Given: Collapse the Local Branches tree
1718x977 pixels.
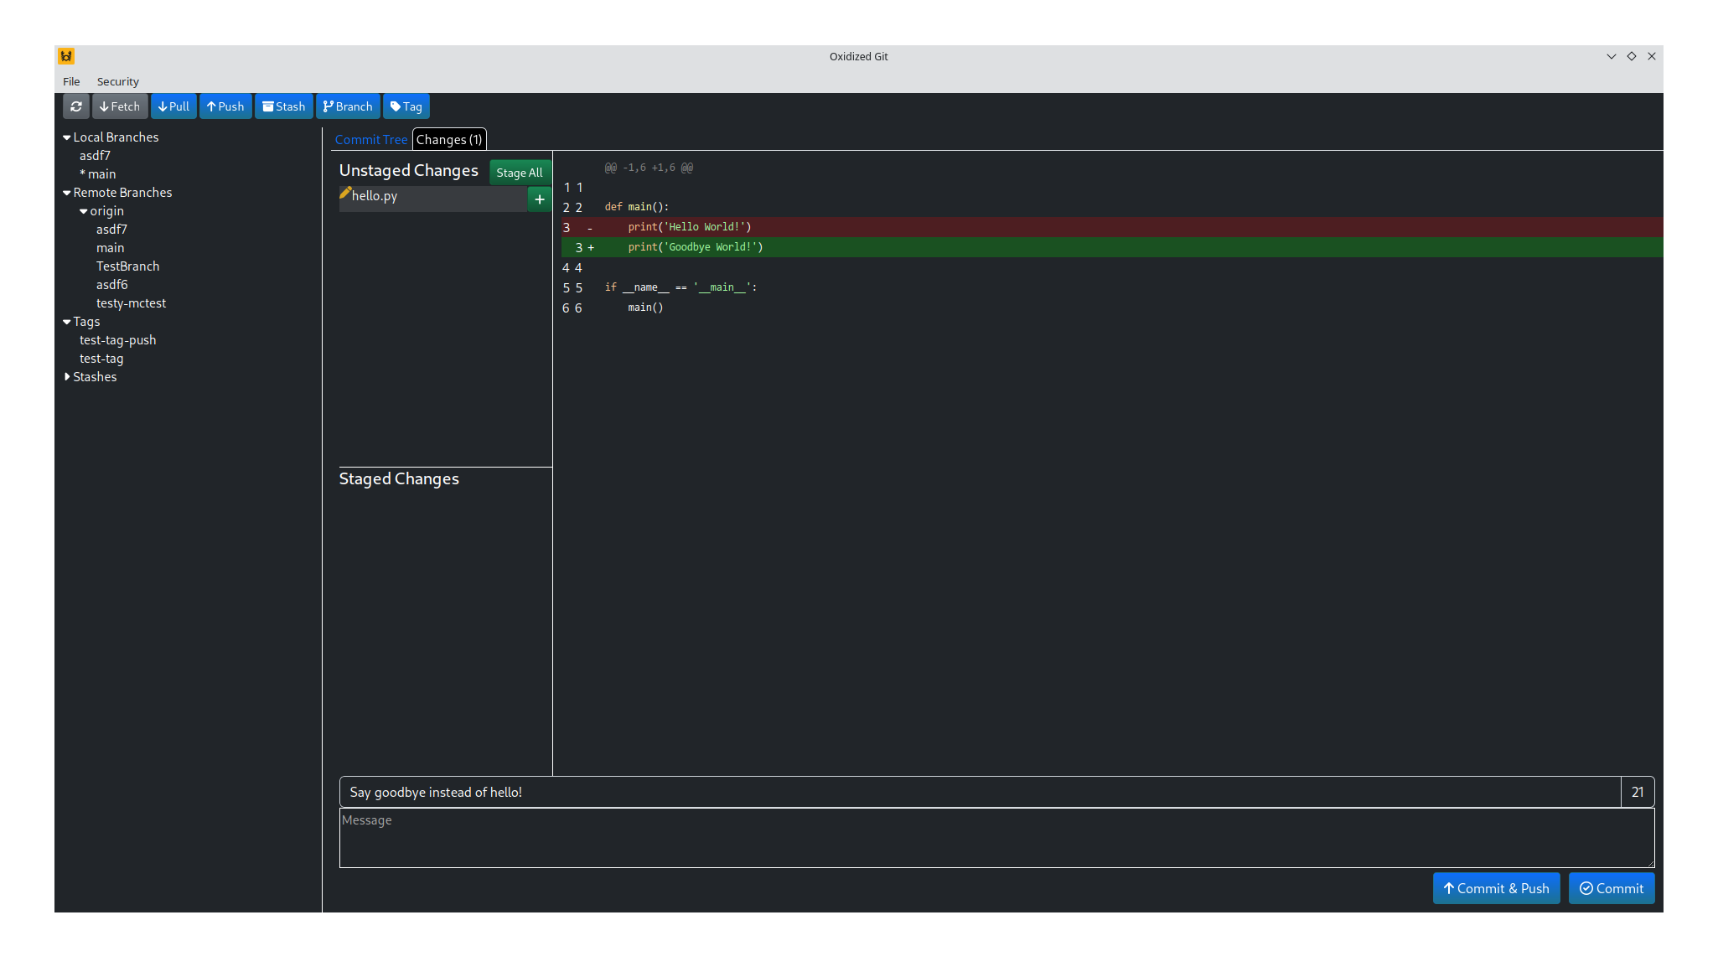Looking at the screenshot, I should tap(67, 137).
